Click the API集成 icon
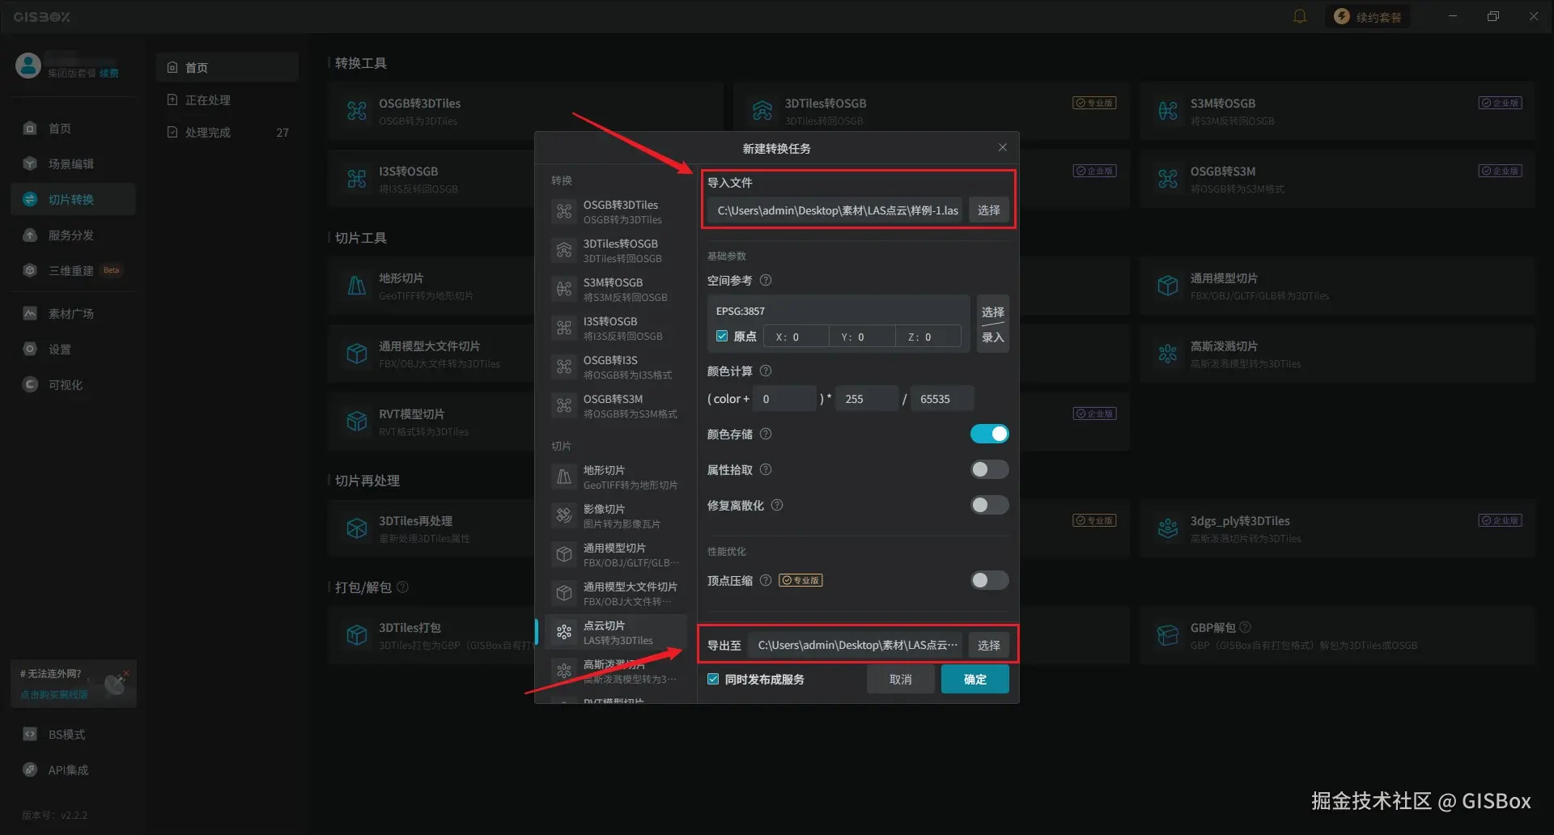Image resolution: width=1554 pixels, height=835 pixels. (30, 769)
